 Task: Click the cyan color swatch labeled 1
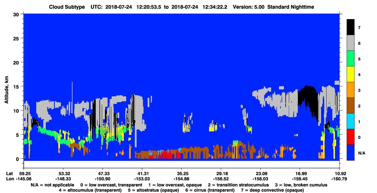(x=351, y=121)
